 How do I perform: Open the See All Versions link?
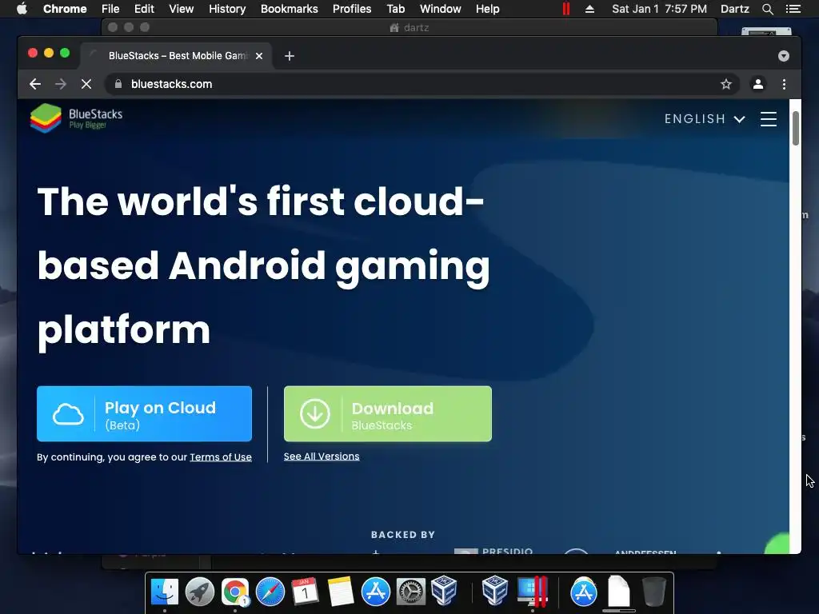click(x=322, y=457)
